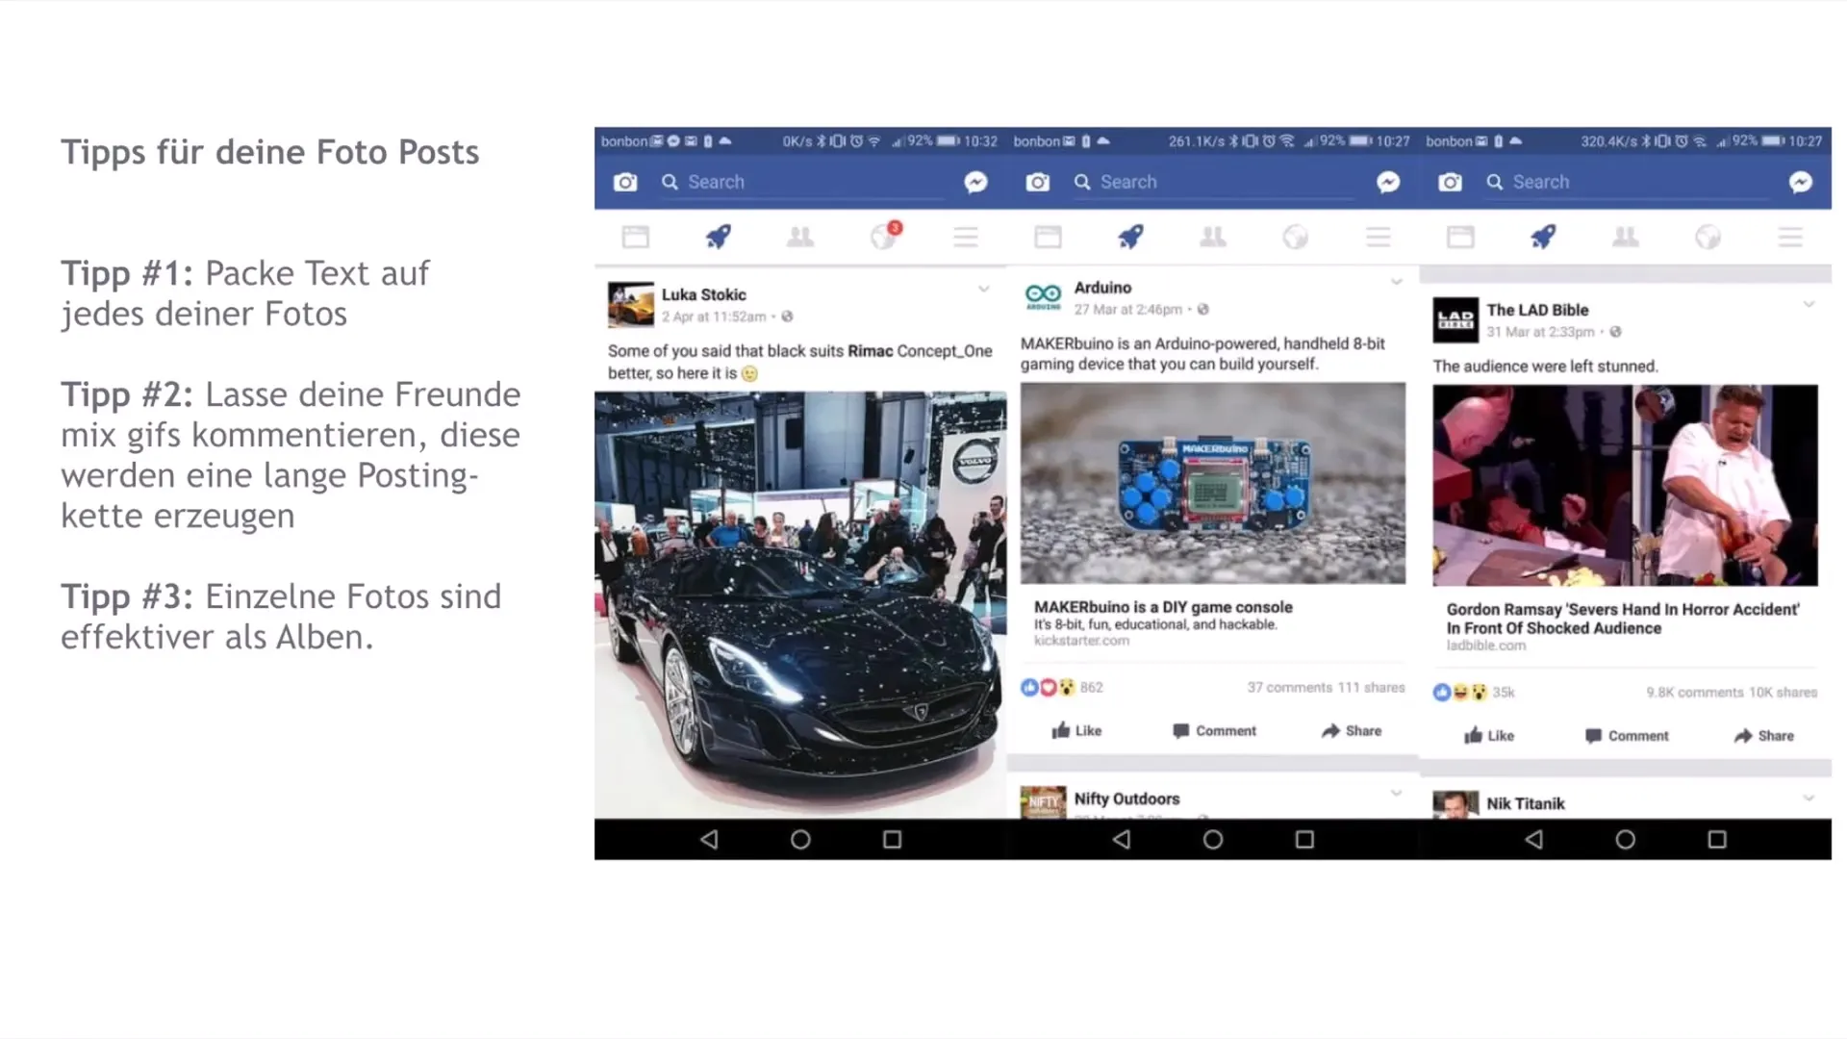Click the camera icon in the first search bar
This screenshot has height=1039, width=1847.
[624, 182]
